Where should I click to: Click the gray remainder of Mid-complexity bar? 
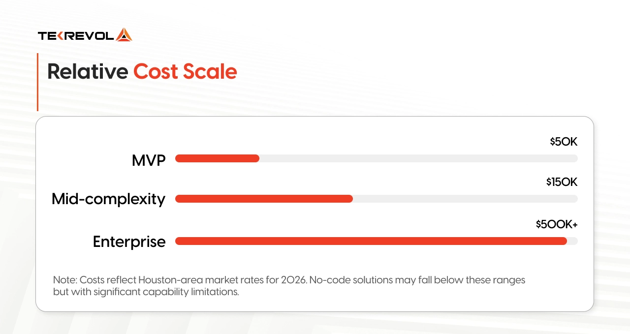pos(465,199)
